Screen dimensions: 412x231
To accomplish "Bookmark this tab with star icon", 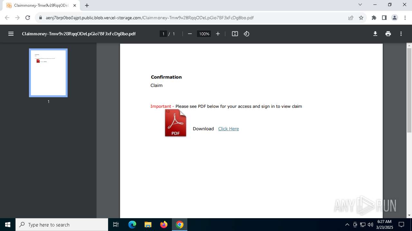I will [361, 18].
